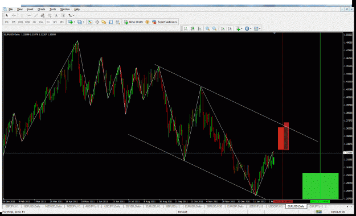Toggle Bar Chart display mode

(x=186, y=28)
